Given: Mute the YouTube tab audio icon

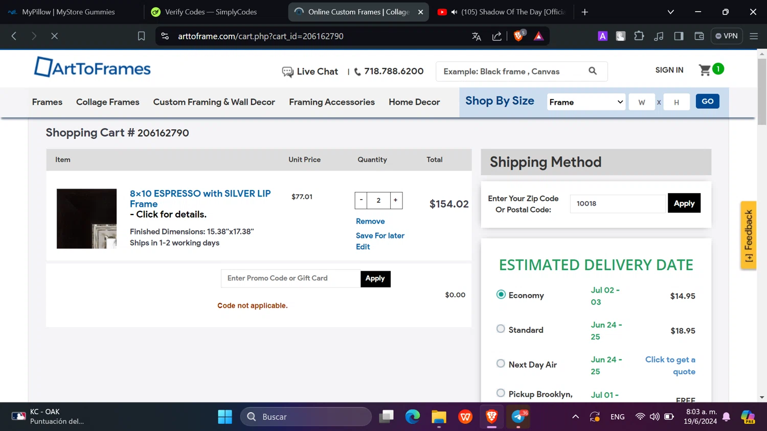Looking at the screenshot, I should (x=454, y=12).
